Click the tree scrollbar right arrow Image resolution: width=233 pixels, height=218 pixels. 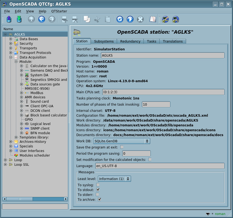(x=66, y=199)
